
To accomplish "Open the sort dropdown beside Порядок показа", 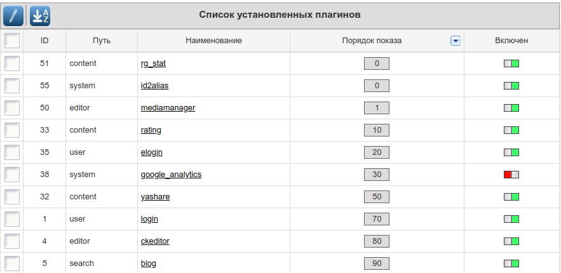I will click(455, 41).
